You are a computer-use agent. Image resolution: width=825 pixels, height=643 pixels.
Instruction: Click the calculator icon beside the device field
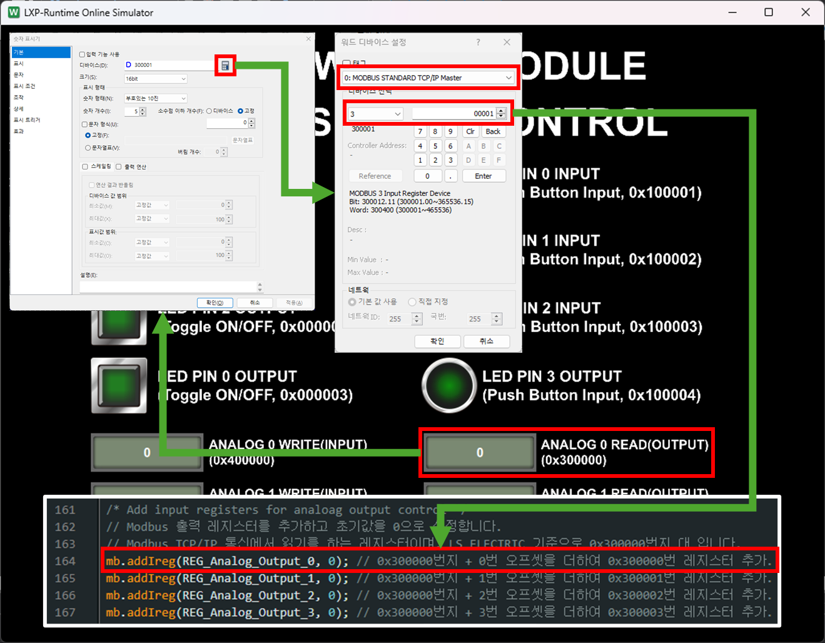(225, 65)
